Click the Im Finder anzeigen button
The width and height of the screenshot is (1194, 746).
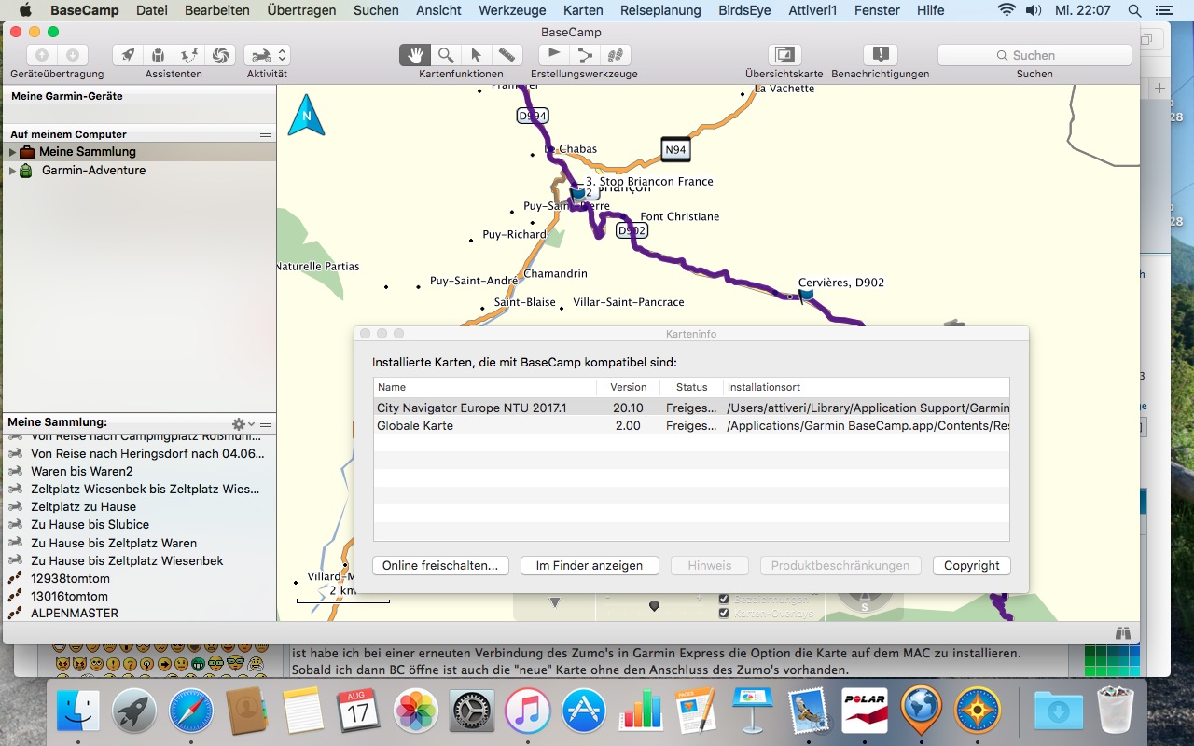[589, 566]
